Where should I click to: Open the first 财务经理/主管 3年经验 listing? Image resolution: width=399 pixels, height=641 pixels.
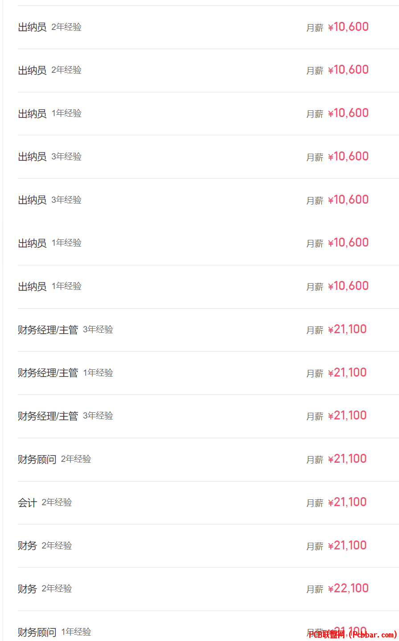pos(208,330)
